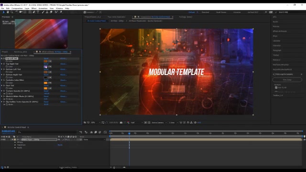
Task: Open Bottom Right Tint black color swatch
Action: click(x=45, y=77)
